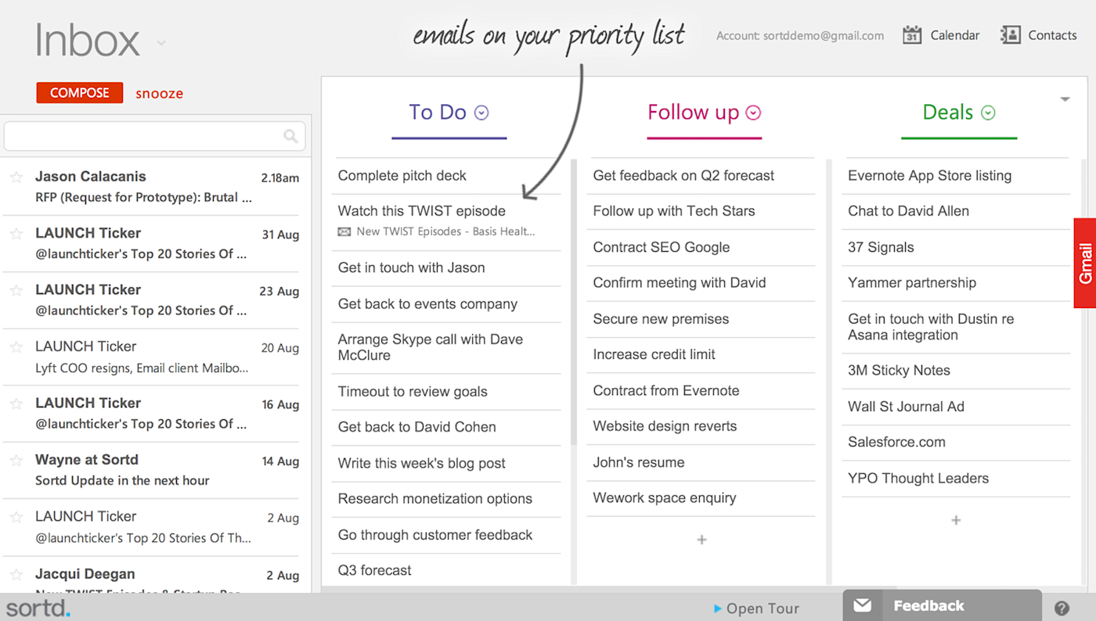Click the Contacts label
The image size is (1096, 621).
1052,35
